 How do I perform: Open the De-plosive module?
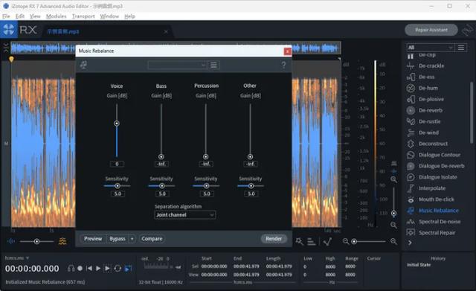coord(431,99)
